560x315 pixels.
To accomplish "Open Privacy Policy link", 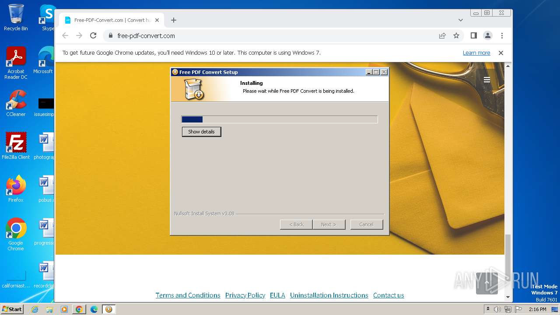I will [x=245, y=295].
